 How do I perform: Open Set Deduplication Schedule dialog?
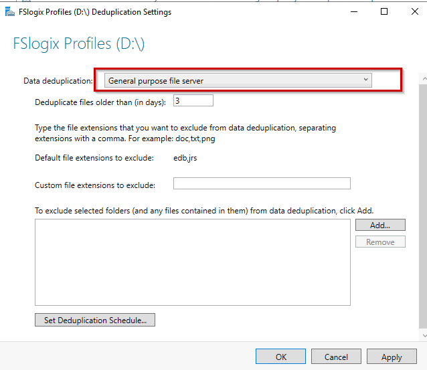pos(95,320)
